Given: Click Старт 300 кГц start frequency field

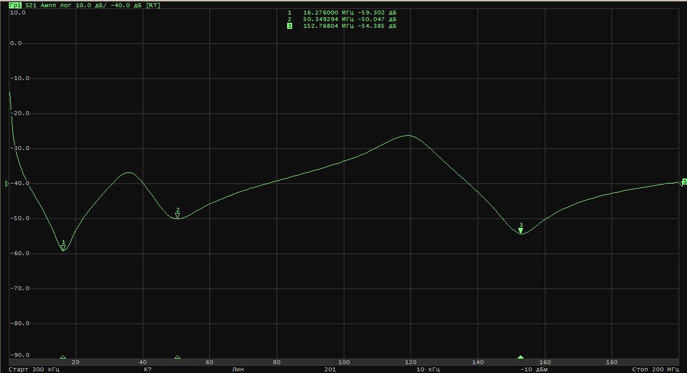Looking at the screenshot, I should tap(34, 369).
